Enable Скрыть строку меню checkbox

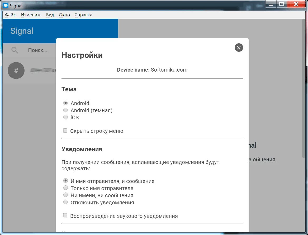[65, 130]
